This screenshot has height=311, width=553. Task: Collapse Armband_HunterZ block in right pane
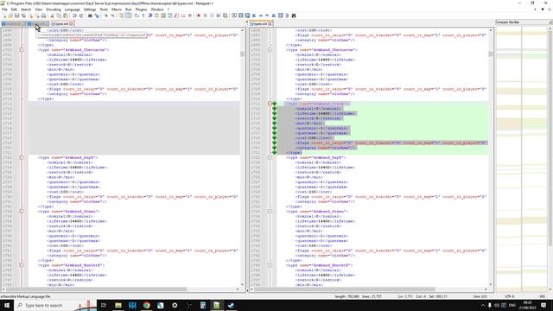coord(270,265)
